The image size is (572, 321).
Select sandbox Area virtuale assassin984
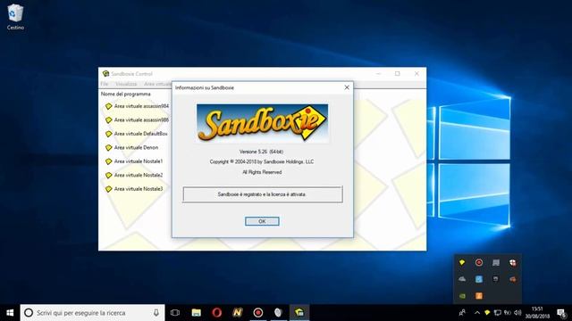(x=137, y=106)
